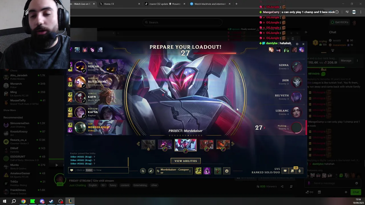Image resolution: width=365 pixels, height=205 pixels.
Task: Open the rune page edit pencil icon
Action: click(151, 171)
